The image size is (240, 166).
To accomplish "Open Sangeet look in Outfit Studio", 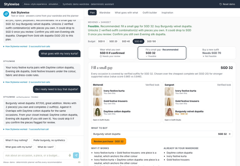I will pyautogui.click(x=173, y=120).
